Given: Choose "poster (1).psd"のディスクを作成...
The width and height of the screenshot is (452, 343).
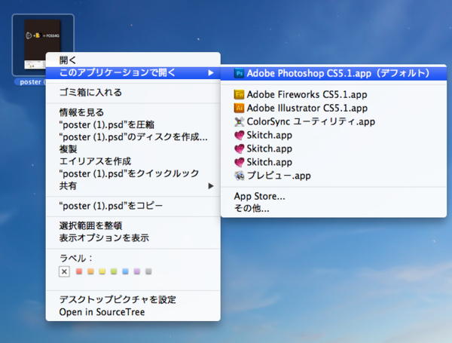Looking at the screenshot, I should coord(133,136).
